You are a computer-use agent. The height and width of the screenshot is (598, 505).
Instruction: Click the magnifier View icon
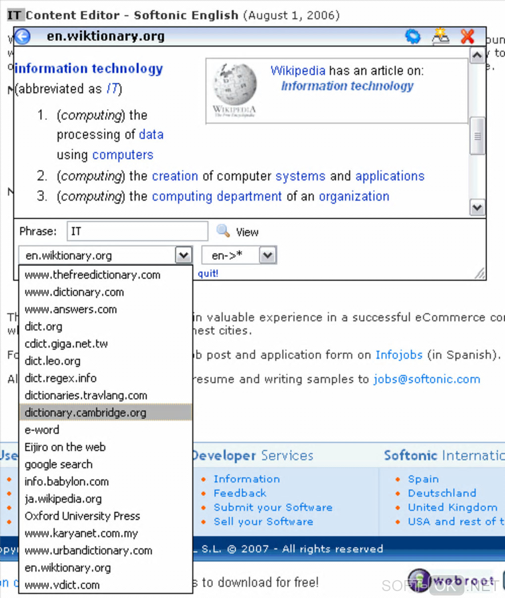(223, 231)
